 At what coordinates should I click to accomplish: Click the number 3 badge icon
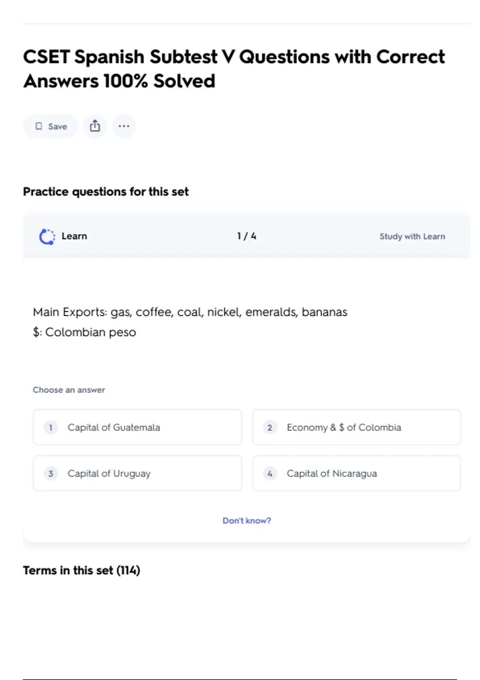(x=51, y=474)
